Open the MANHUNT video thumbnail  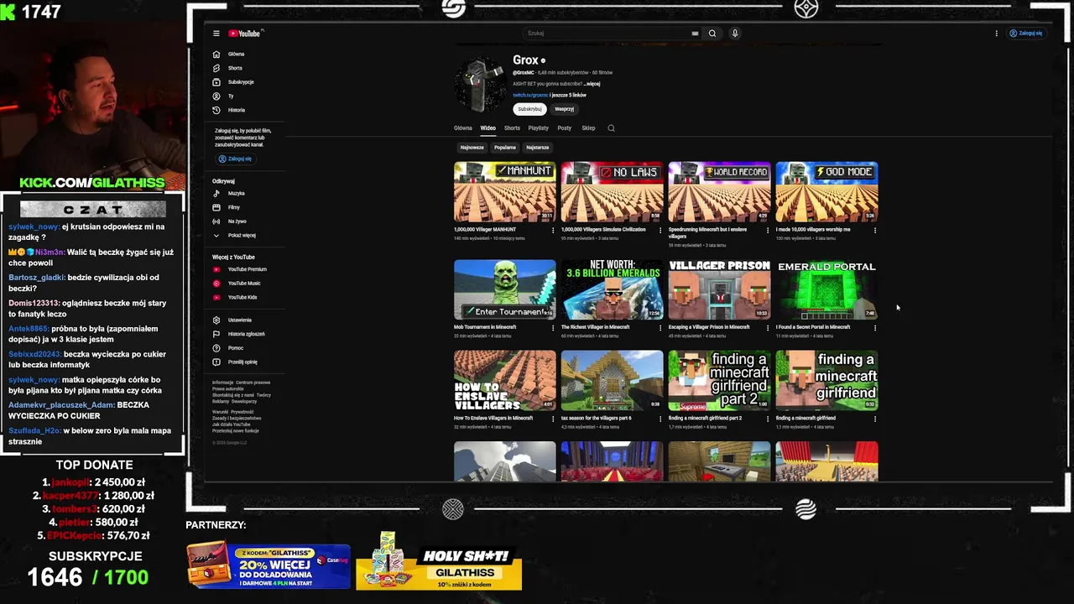pyautogui.click(x=505, y=192)
